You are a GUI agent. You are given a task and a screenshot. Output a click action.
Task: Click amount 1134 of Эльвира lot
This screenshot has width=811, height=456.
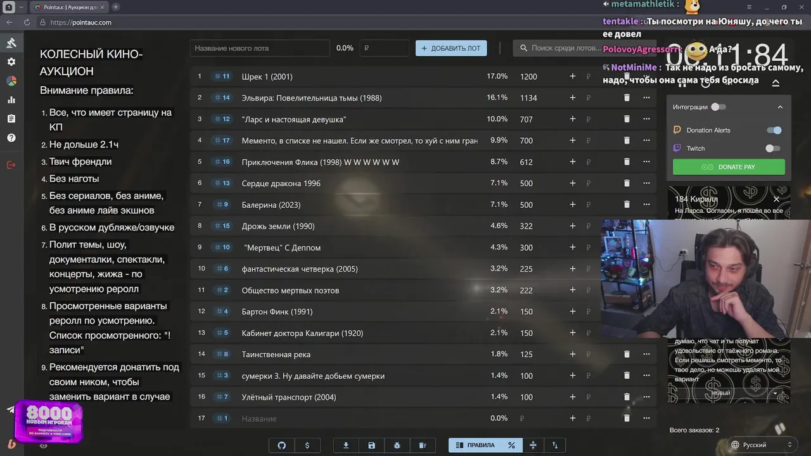pos(528,98)
